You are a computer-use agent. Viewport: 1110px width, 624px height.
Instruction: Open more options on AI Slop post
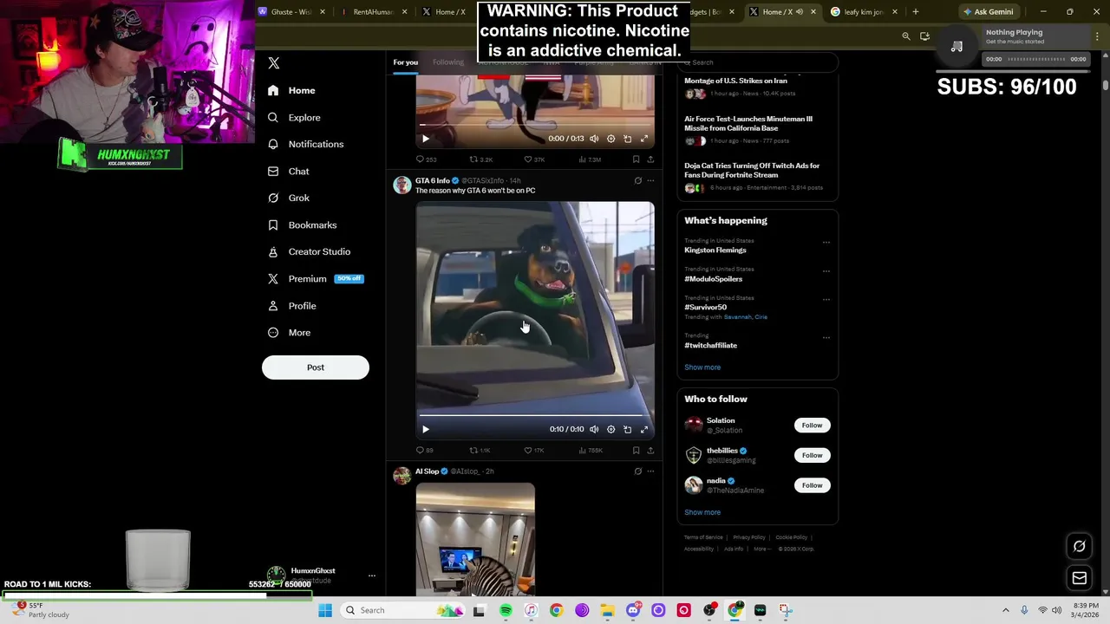pyautogui.click(x=650, y=471)
